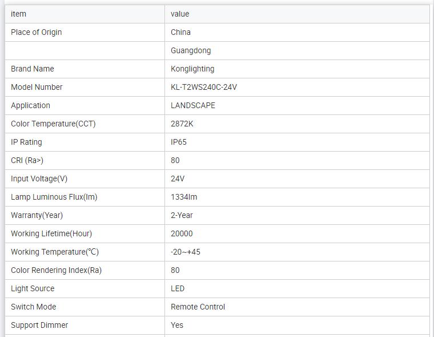
Task: Click the "China" value cell
Action: (x=180, y=32)
